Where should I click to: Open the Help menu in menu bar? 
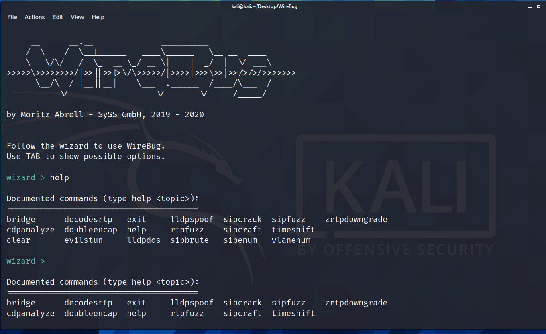(x=98, y=17)
